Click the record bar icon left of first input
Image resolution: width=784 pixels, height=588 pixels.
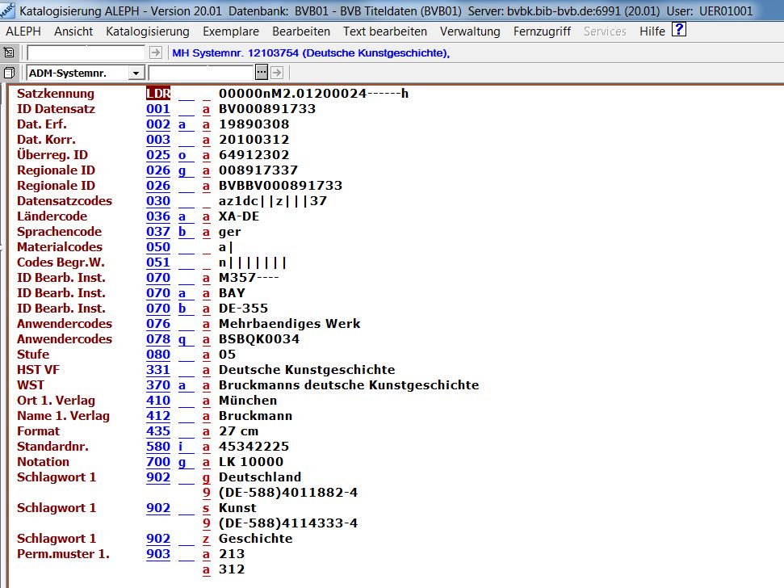[x=9, y=52]
